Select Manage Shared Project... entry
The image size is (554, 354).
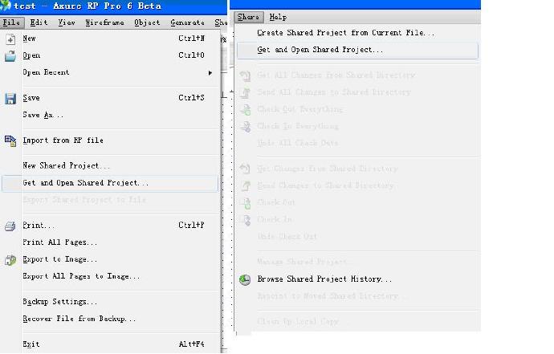coord(304,262)
